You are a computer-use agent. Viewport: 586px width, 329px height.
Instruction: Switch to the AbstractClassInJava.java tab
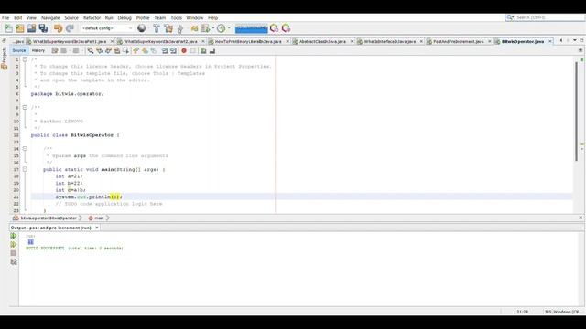click(x=322, y=41)
